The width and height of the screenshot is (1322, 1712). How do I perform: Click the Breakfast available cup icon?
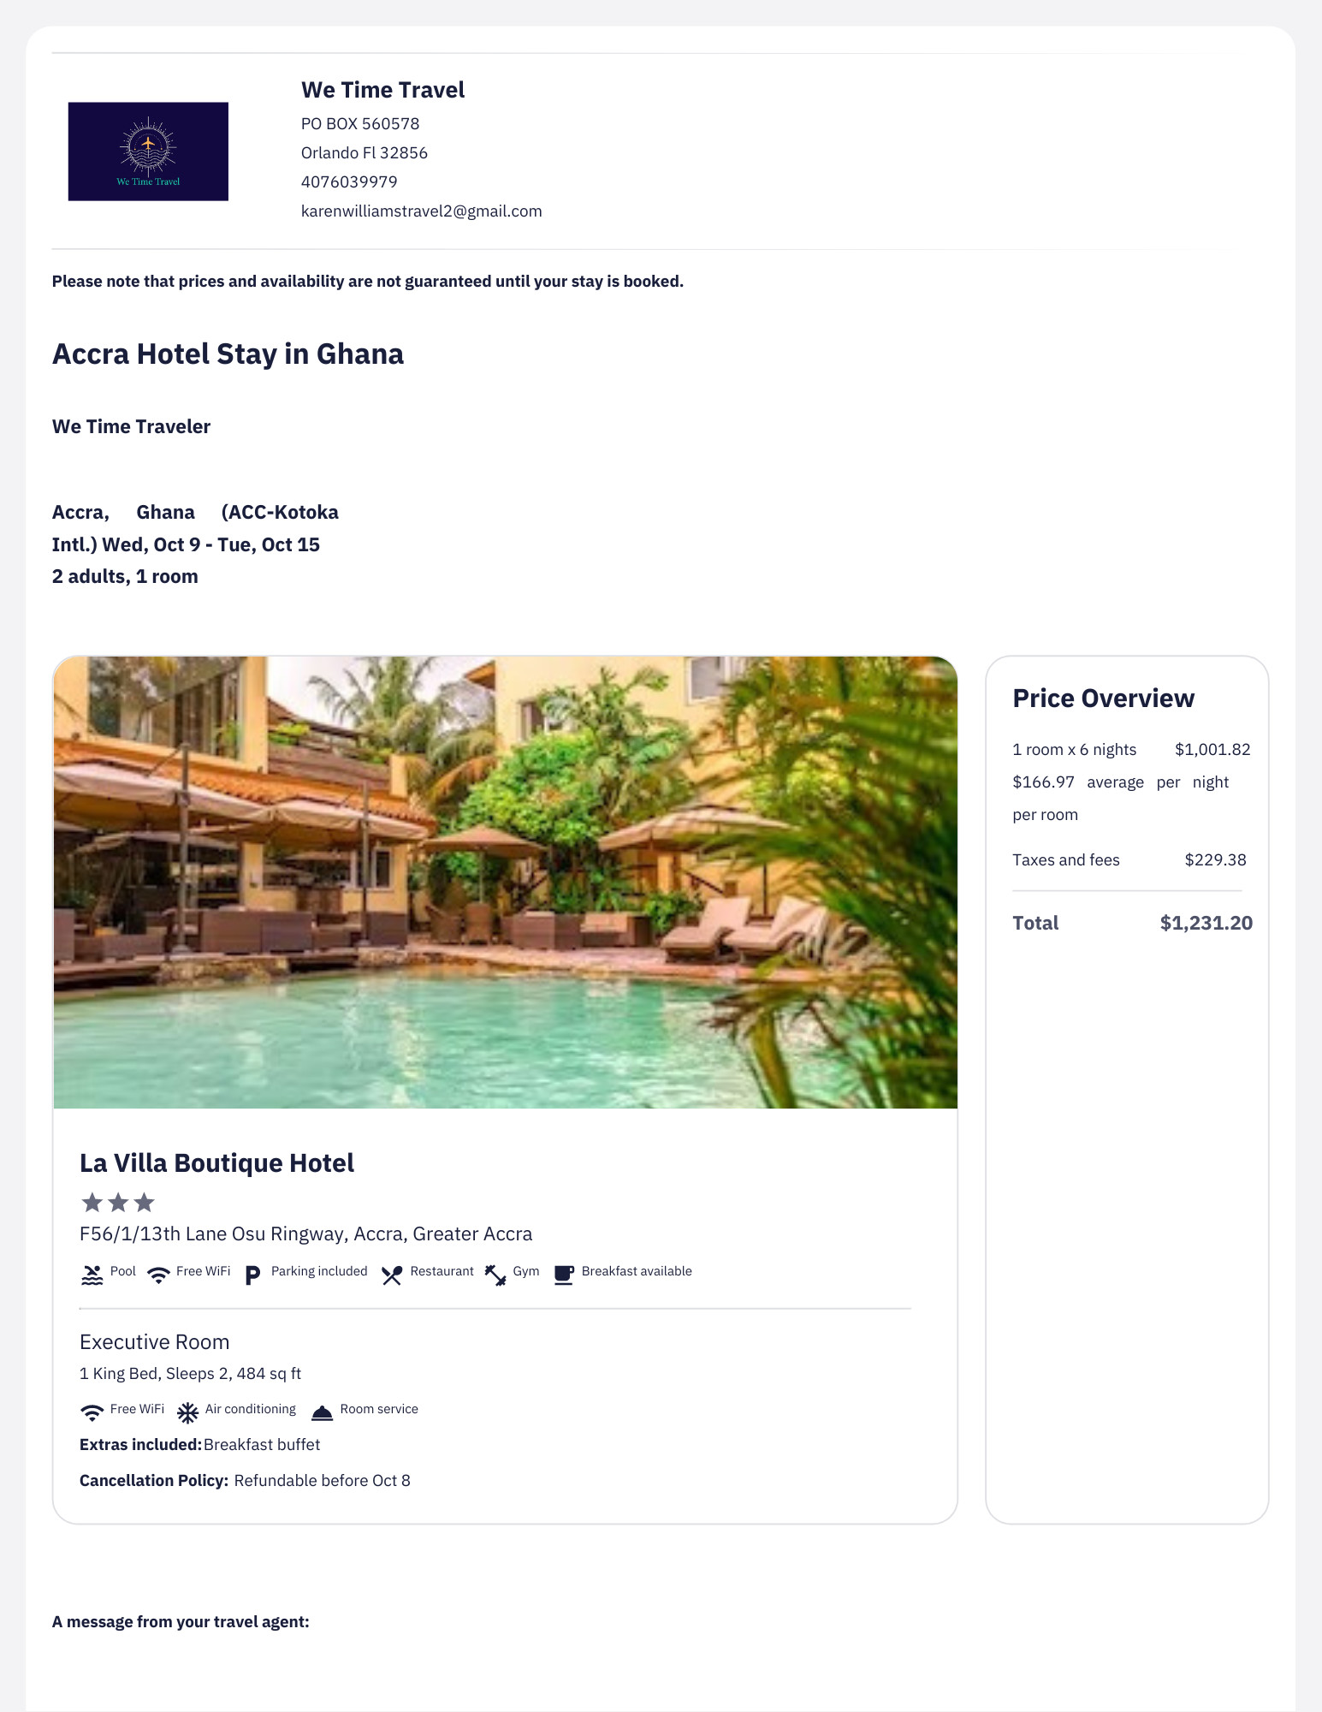point(563,1275)
